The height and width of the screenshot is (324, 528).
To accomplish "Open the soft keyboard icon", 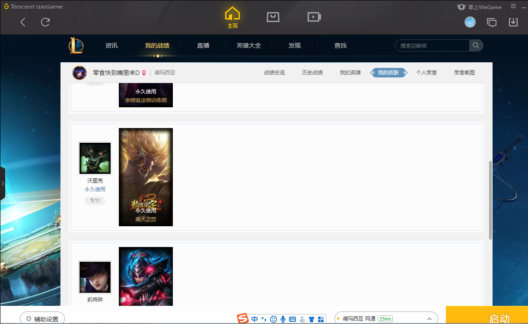I will point(293,319).
